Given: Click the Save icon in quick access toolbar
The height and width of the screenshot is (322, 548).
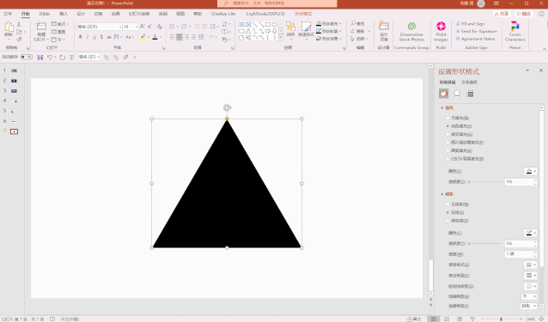Looking at the screenshot, I should 40,58.
